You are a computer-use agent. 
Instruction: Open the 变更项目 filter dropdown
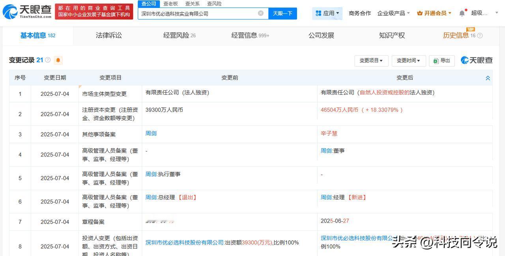point(371,60)
